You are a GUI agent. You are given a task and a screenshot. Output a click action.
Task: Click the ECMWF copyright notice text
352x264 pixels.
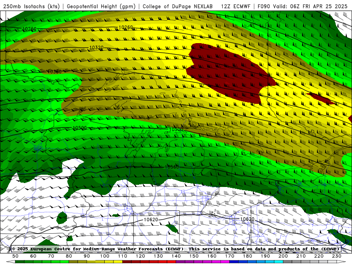coord(176,249)
